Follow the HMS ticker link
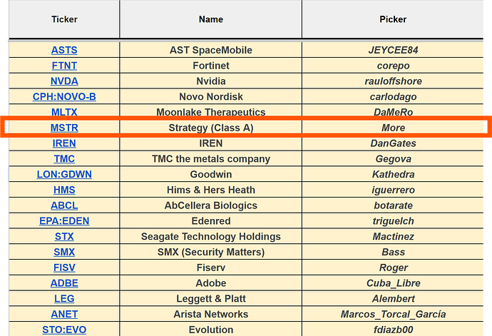The height and width of the screenshot is (336, 492). (64, 190)
